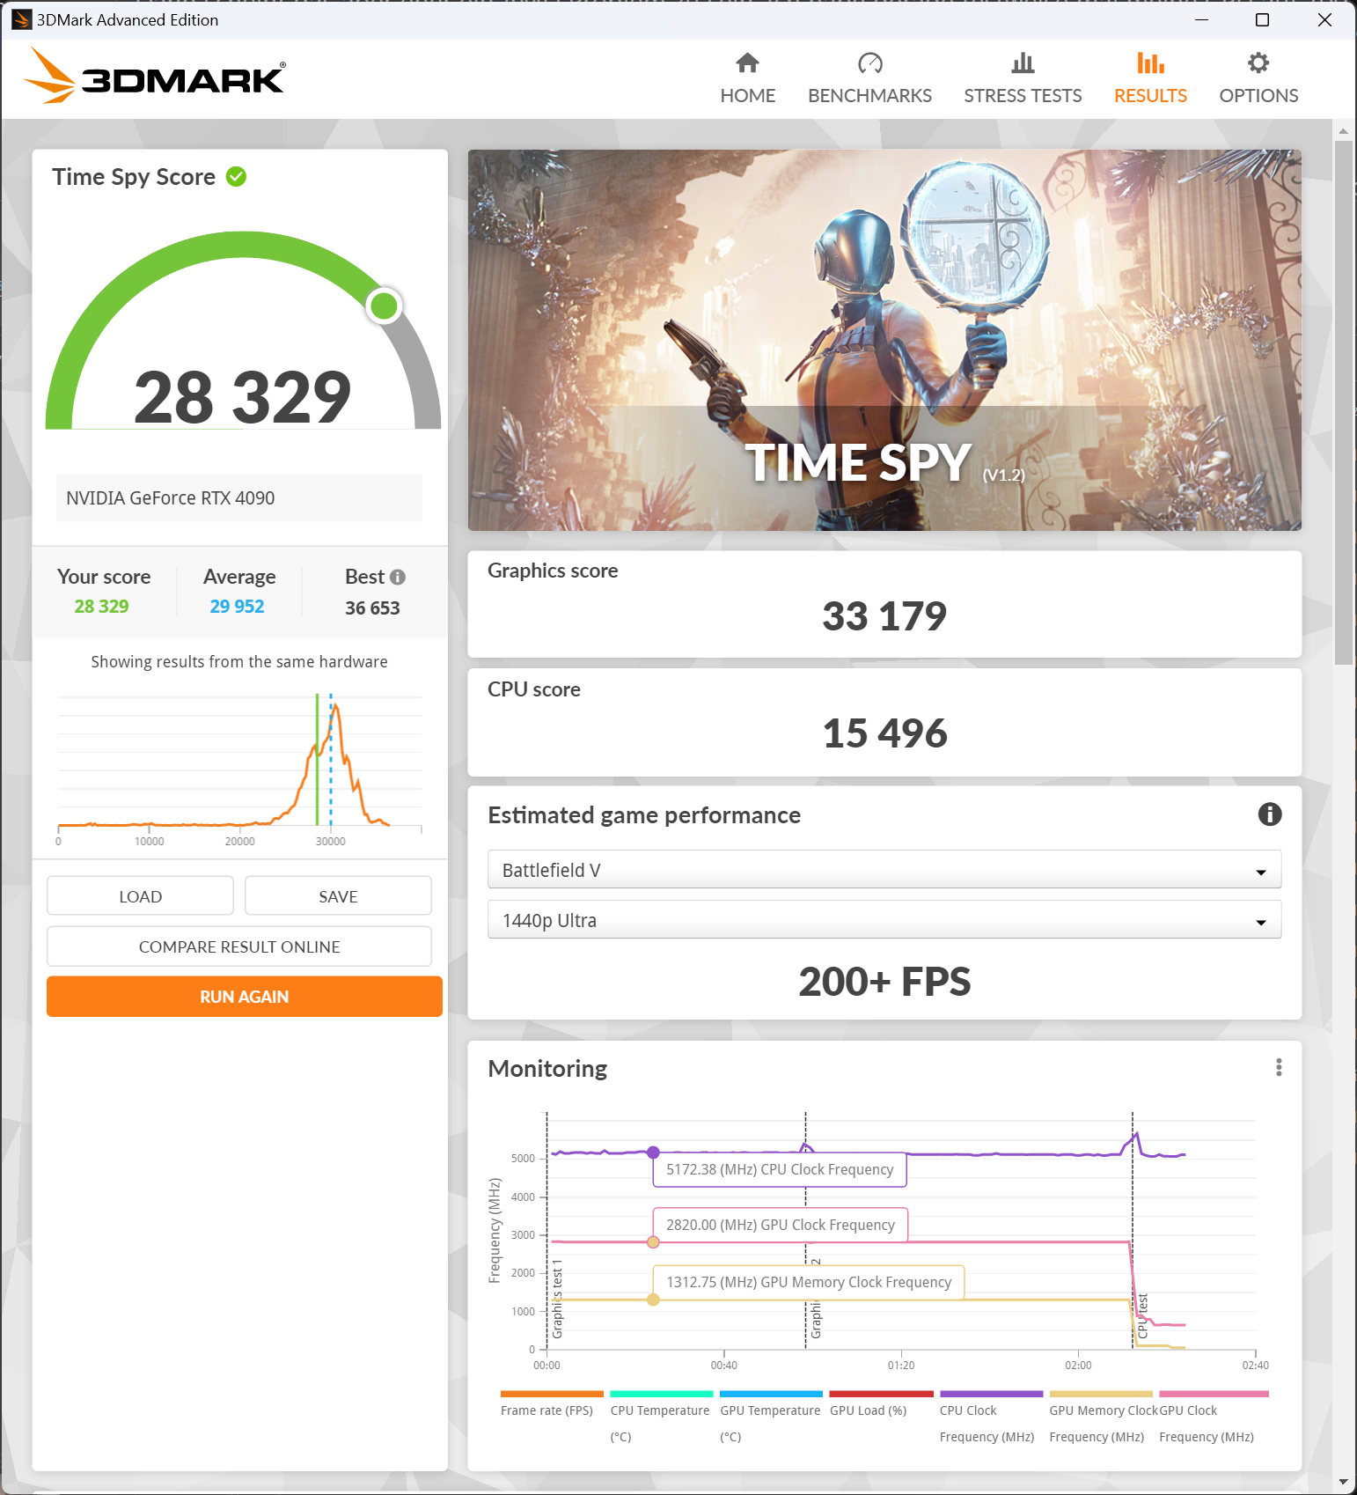Select the RESULTS tab label

point(1150,95)
